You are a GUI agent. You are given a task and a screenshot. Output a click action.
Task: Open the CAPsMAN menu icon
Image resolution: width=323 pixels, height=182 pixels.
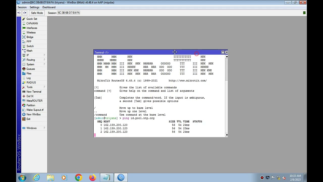pos(24,24)
